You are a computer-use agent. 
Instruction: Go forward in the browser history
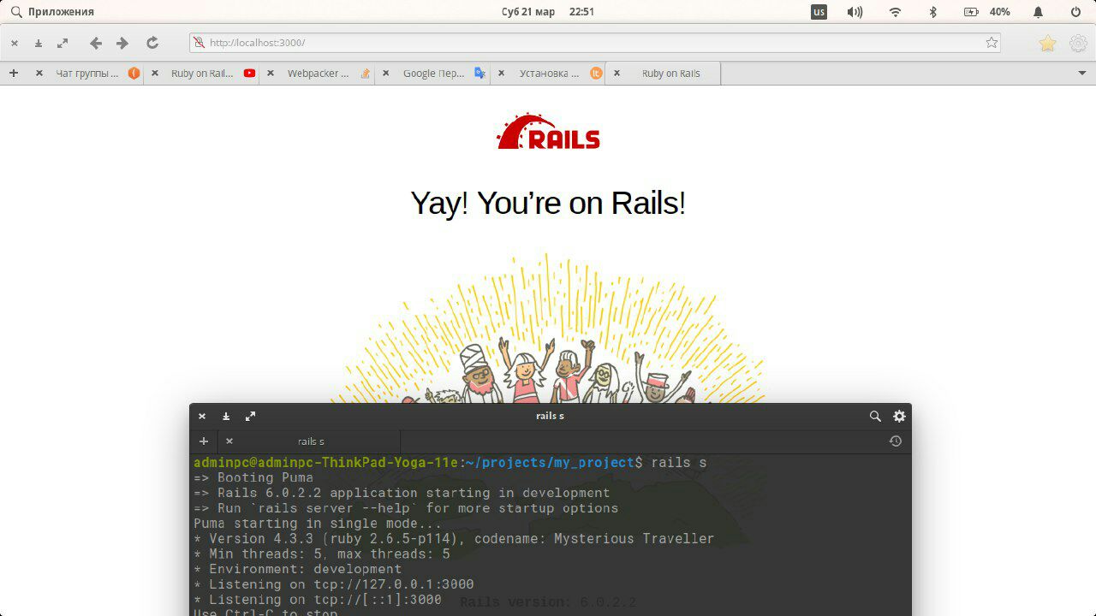pyautogui.click(x=122, y=43)
